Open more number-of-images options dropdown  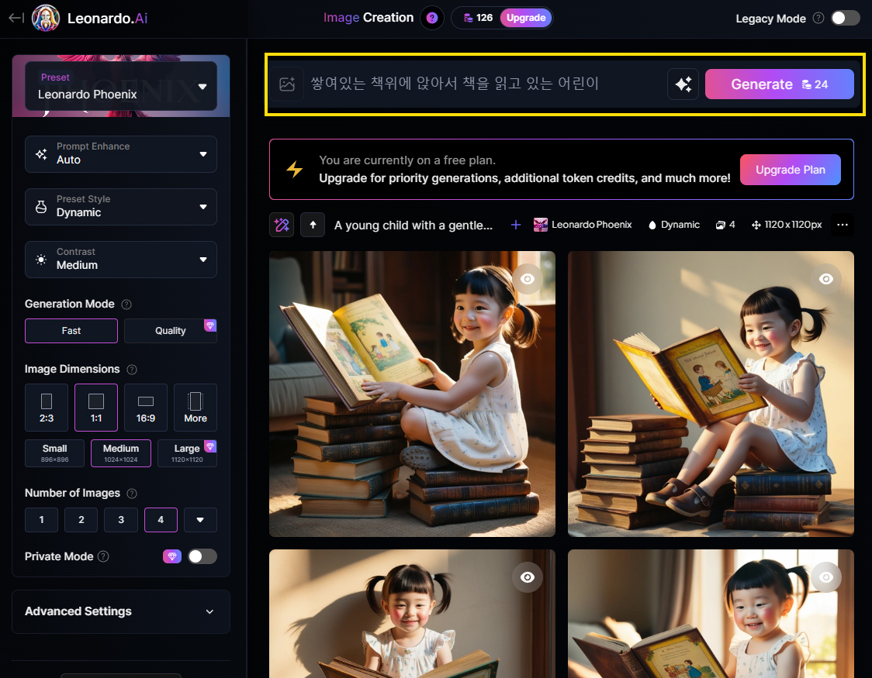pos(200,520)
